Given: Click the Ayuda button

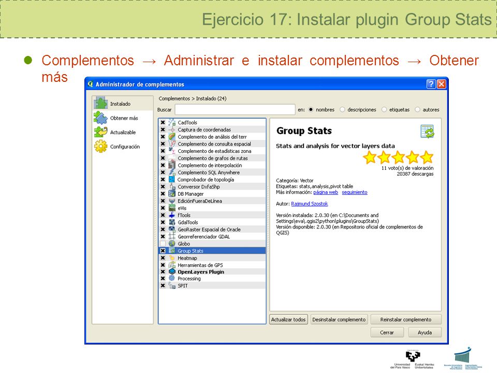Looking at the screenshot, I should tap(425, 333).
